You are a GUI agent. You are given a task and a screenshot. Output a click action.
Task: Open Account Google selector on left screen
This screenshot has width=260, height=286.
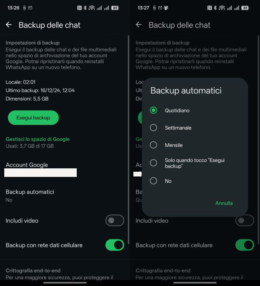pos(64,169)
